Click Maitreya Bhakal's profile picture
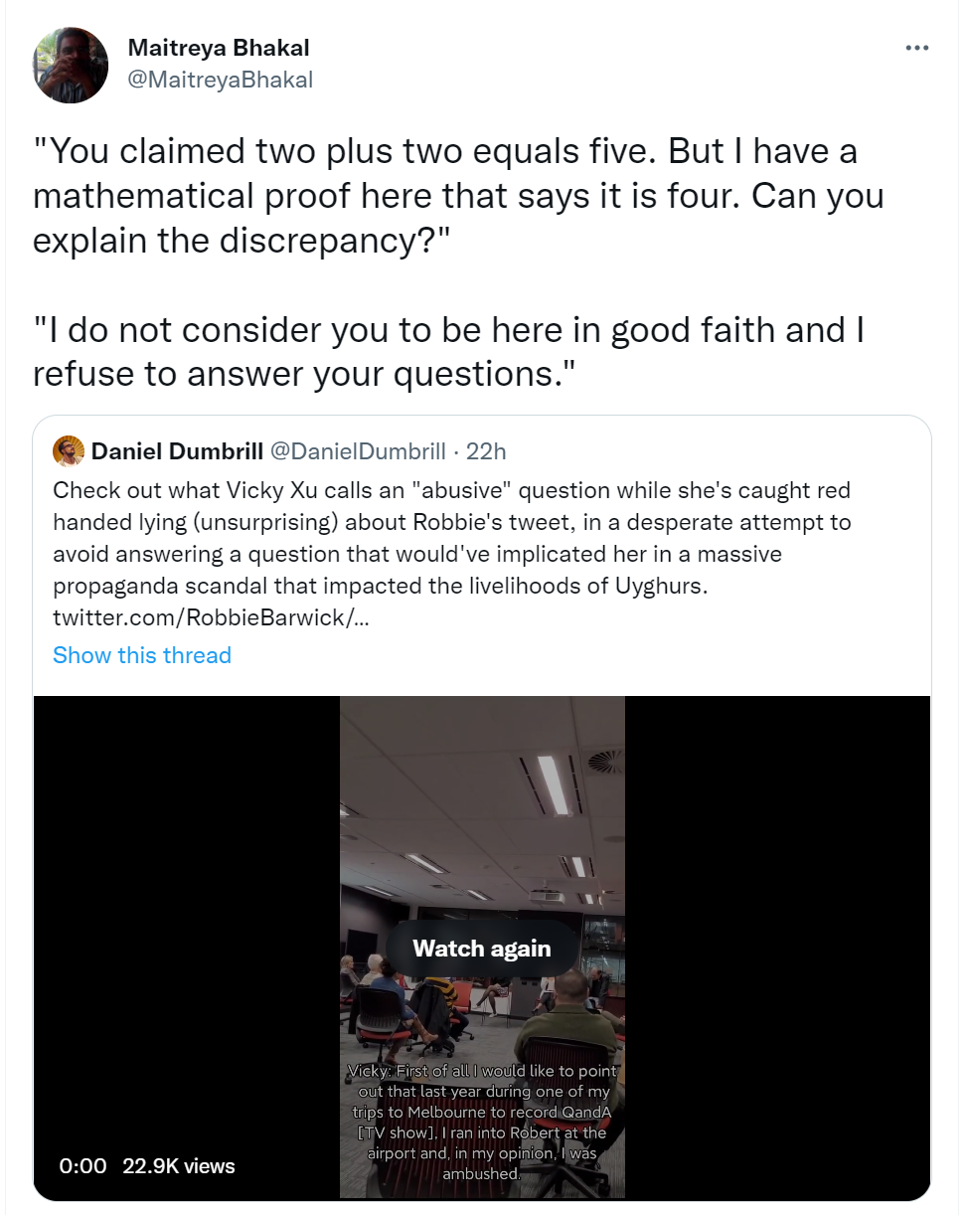Screen dimensions: 970x1215 point(71,66)
